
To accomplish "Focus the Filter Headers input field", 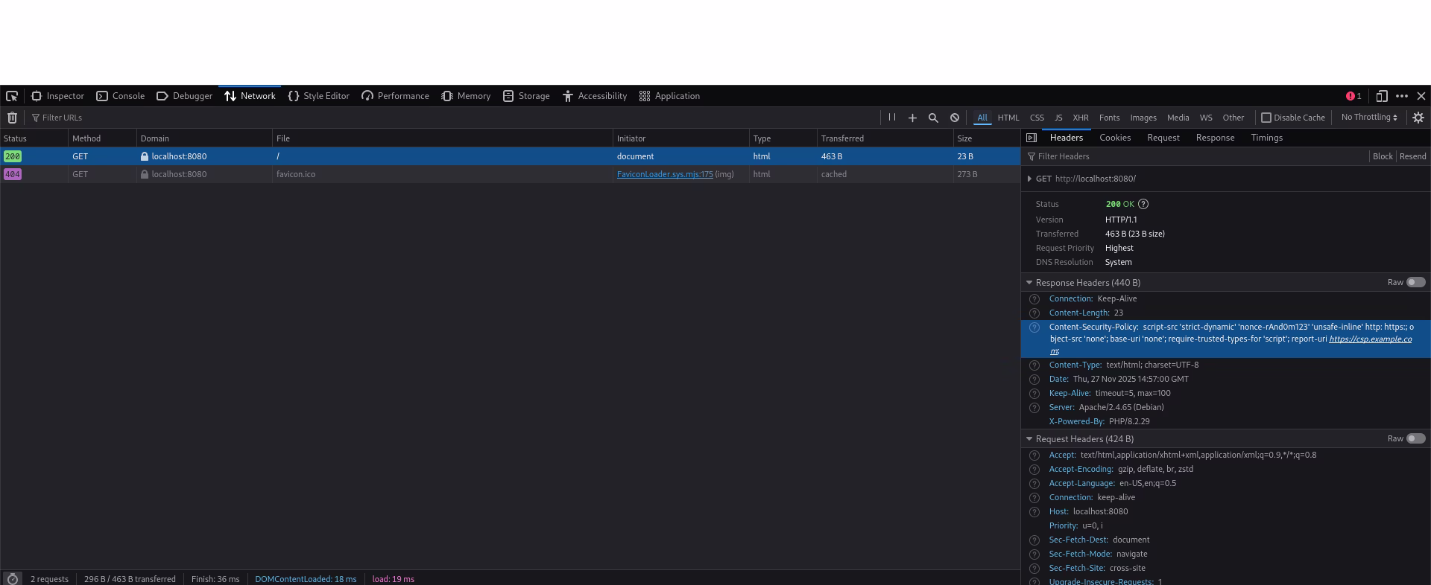I will [x=1196, y=156].
